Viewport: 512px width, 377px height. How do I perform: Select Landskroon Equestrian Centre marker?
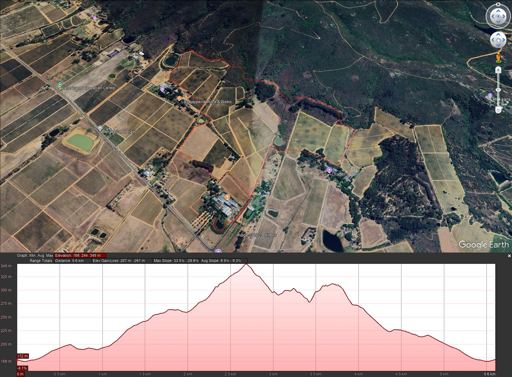point(60,85)
